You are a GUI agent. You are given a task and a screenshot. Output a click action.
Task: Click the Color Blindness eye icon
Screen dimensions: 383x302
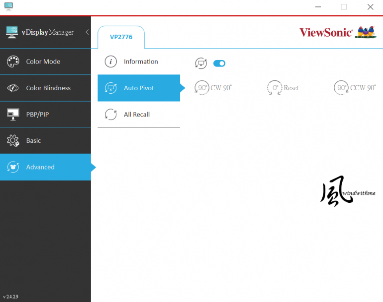point(13,88)
